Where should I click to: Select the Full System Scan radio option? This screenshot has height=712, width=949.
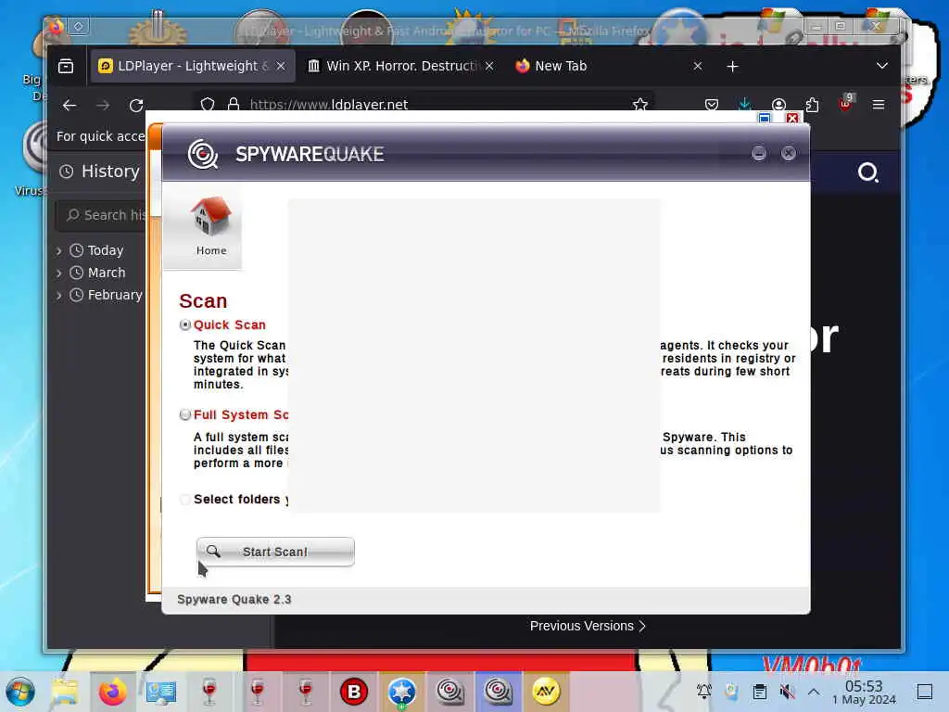pyautogui.click(x=185, y=414)
